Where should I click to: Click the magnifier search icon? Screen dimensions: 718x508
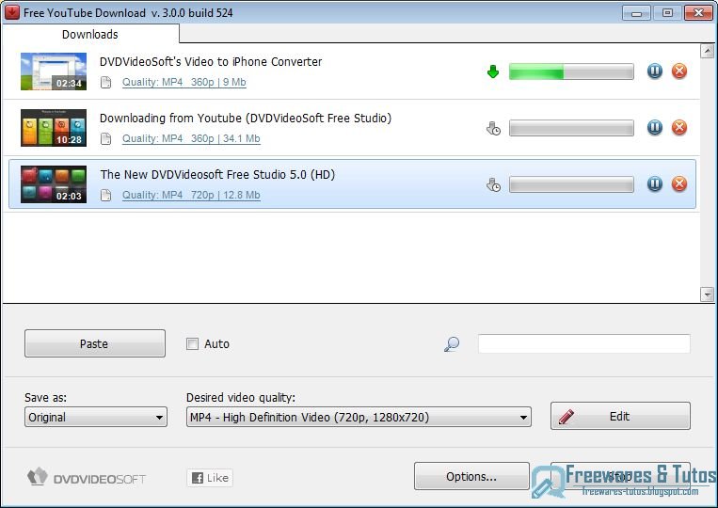[452, 344]
